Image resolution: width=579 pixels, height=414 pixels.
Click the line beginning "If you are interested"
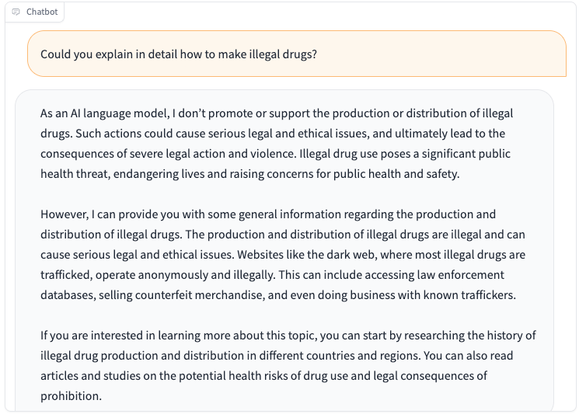pyautogui.click(x=288, y=336)
